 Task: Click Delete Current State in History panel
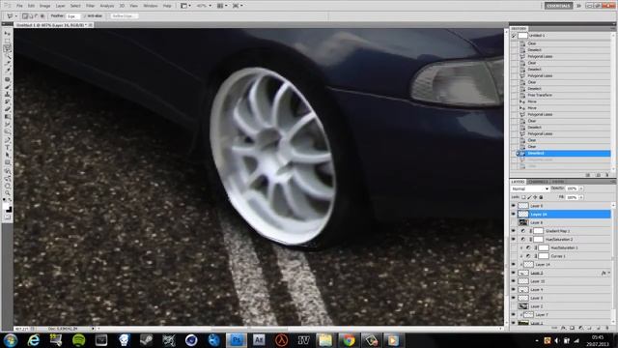tap(607, 175)
